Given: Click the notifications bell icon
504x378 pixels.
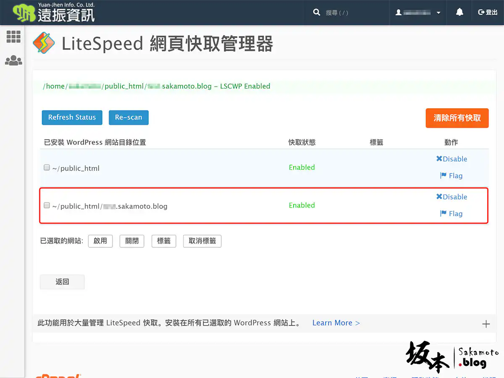Looking at the screenshot, I should coord(459,12).
